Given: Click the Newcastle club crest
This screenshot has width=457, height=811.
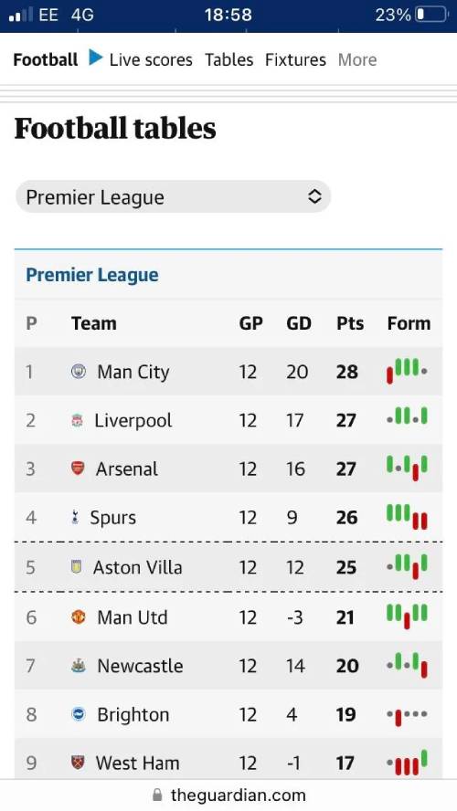Looking at the screenshot, I should coord(79,666).
